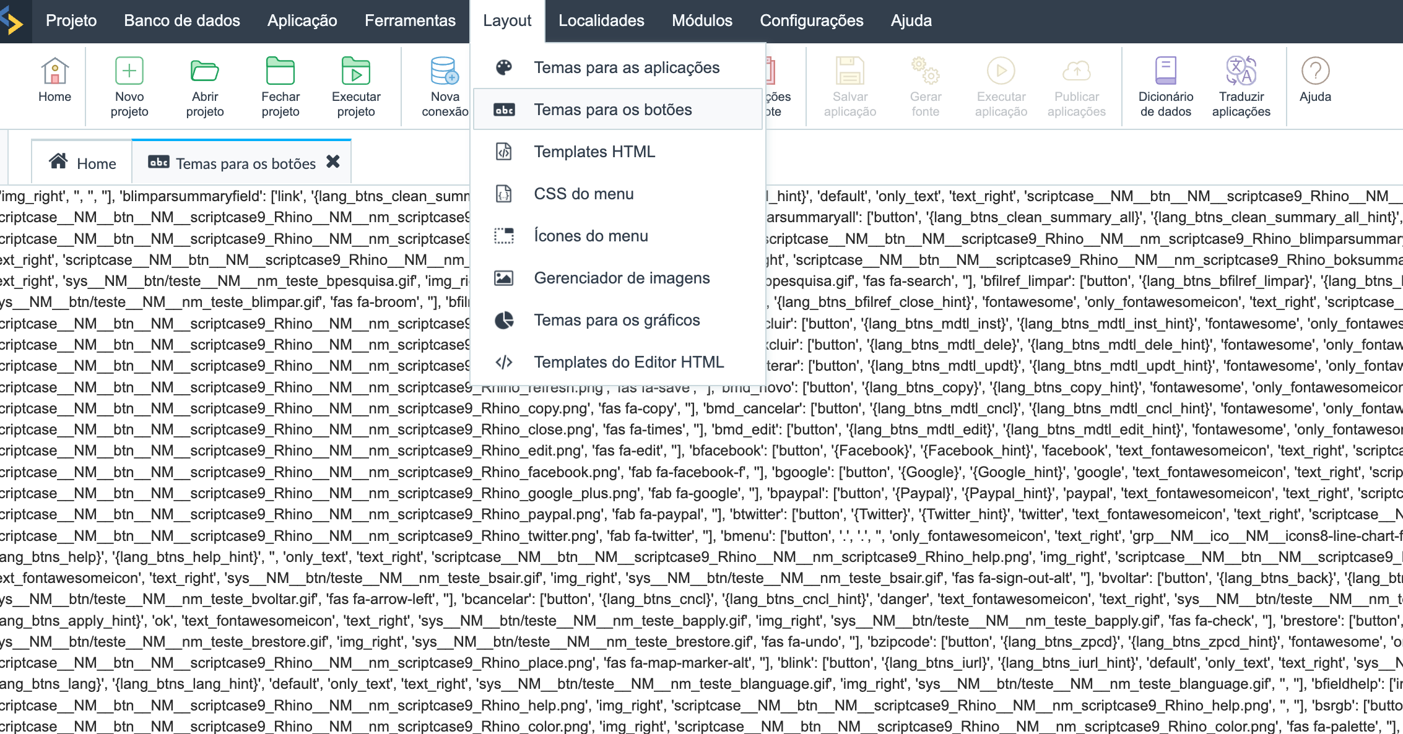Click the abc icon in Temas para os botões tab
1403x734 pixels.
159,162
